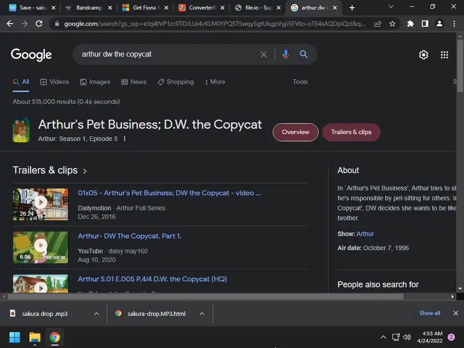Open the Windows Start menu

tap(14, 337)
